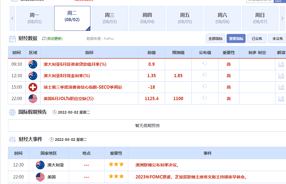The width and height of the screenshot is (286, 184).
Task: Click the calendar icon beside 财经数据
Action: (x=12, y=39)
